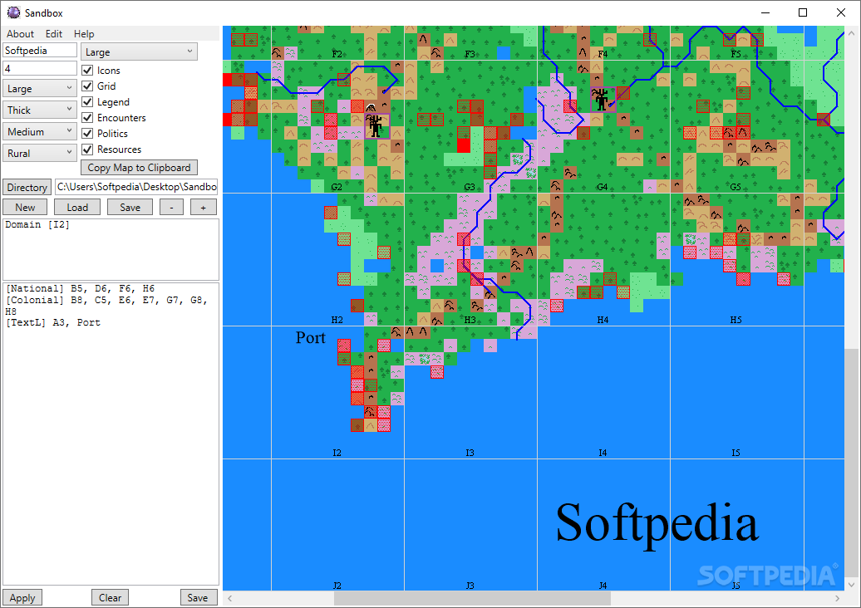Viewport: 861px width, 608px height.
Task: Open the Help menu
Action: [84, 34]
